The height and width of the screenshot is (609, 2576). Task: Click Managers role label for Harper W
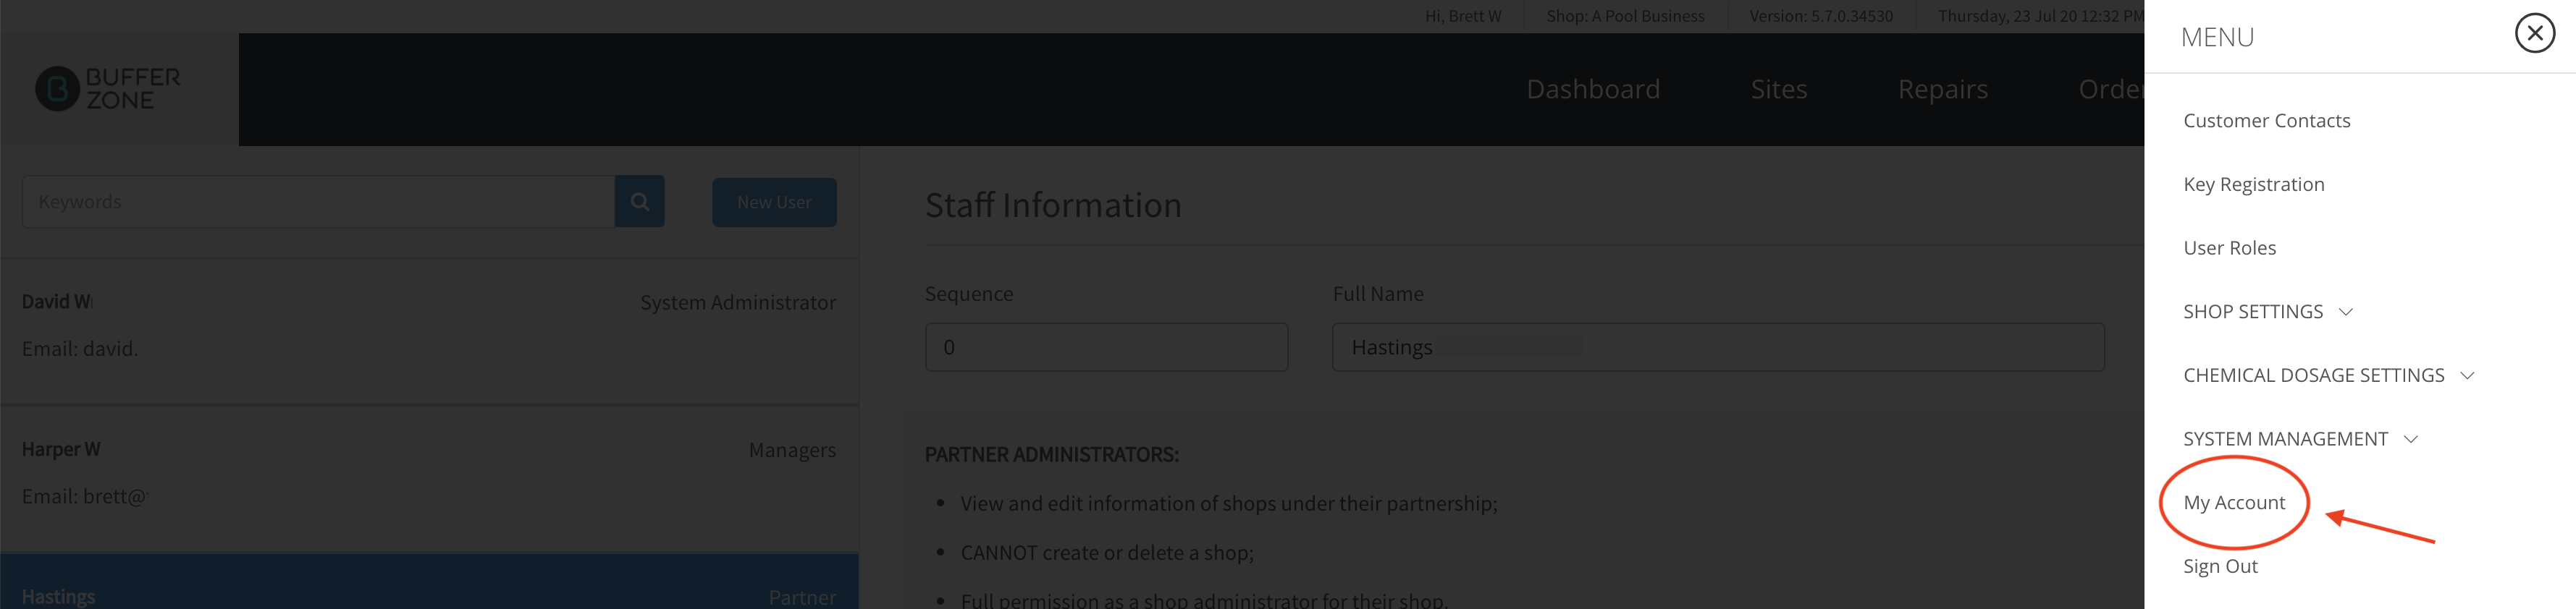[792, 451]
